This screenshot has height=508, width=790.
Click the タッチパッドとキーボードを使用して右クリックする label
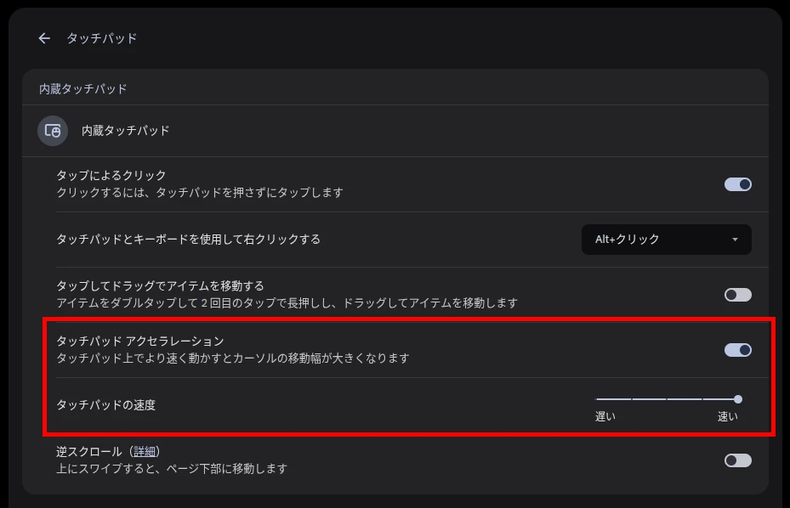tap(189, 240)
